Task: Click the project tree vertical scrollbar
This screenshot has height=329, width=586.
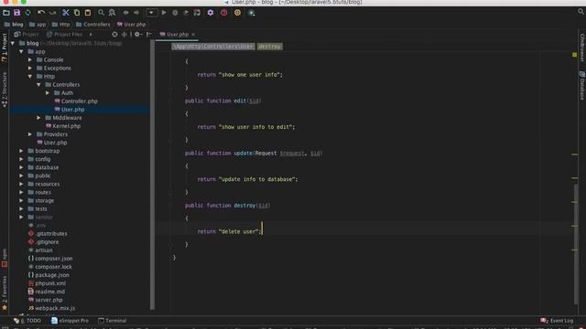Action: coord(152,175)
